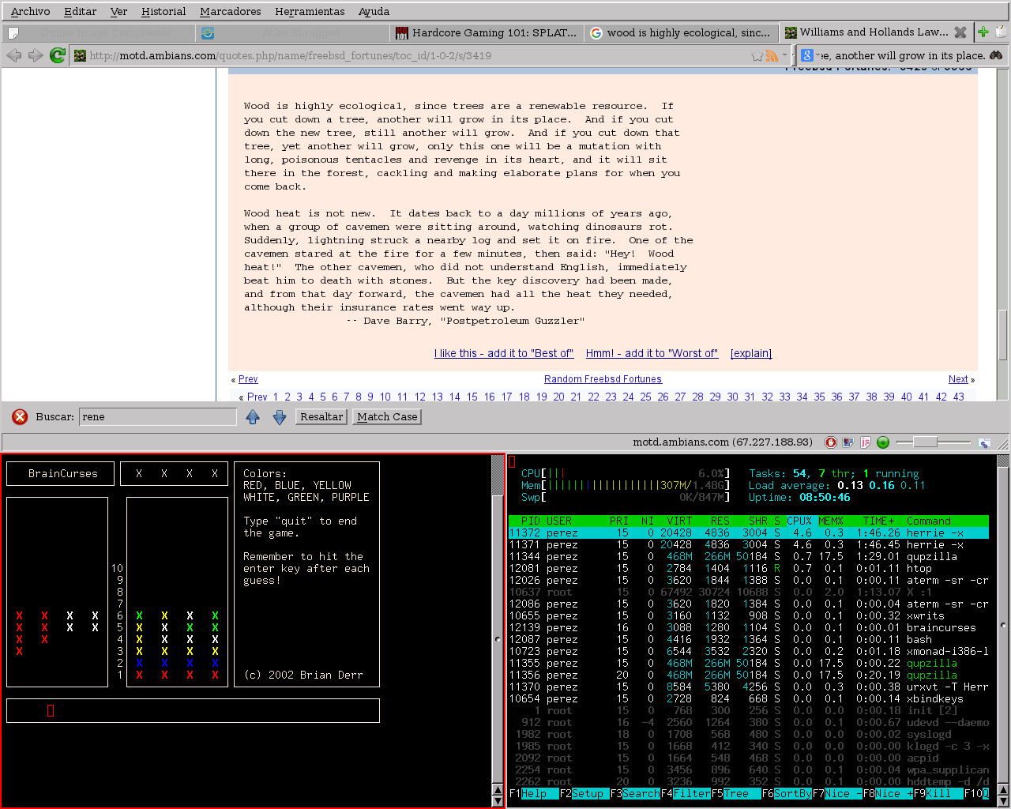The width and height of the screenshot is (1011, 809).
Task: Open the Marcadores menu
Action: 231,11
